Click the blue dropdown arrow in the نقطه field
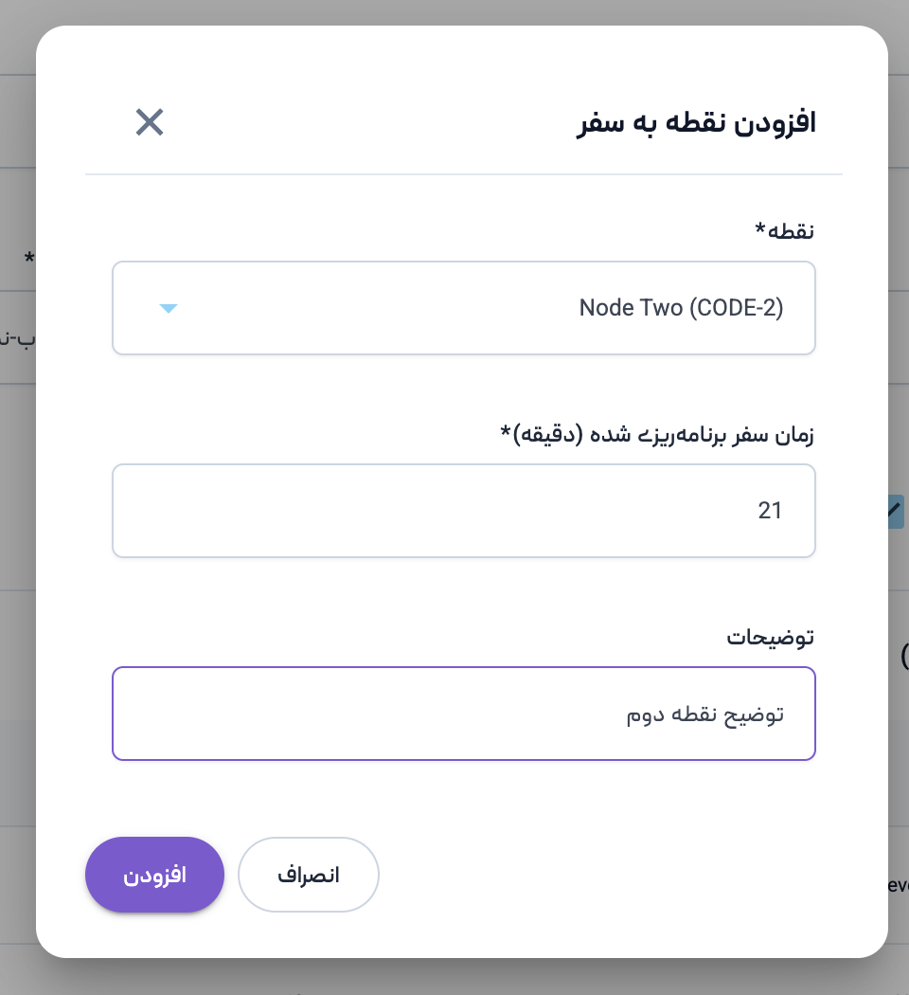Image resolution: width=909 pixels, height=995 pixels. 169,308
